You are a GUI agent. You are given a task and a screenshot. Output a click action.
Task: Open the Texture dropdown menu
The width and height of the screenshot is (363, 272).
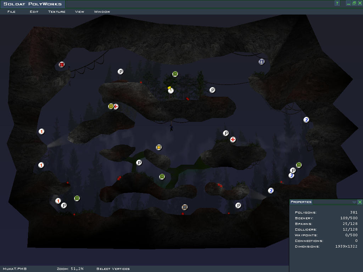57,12
